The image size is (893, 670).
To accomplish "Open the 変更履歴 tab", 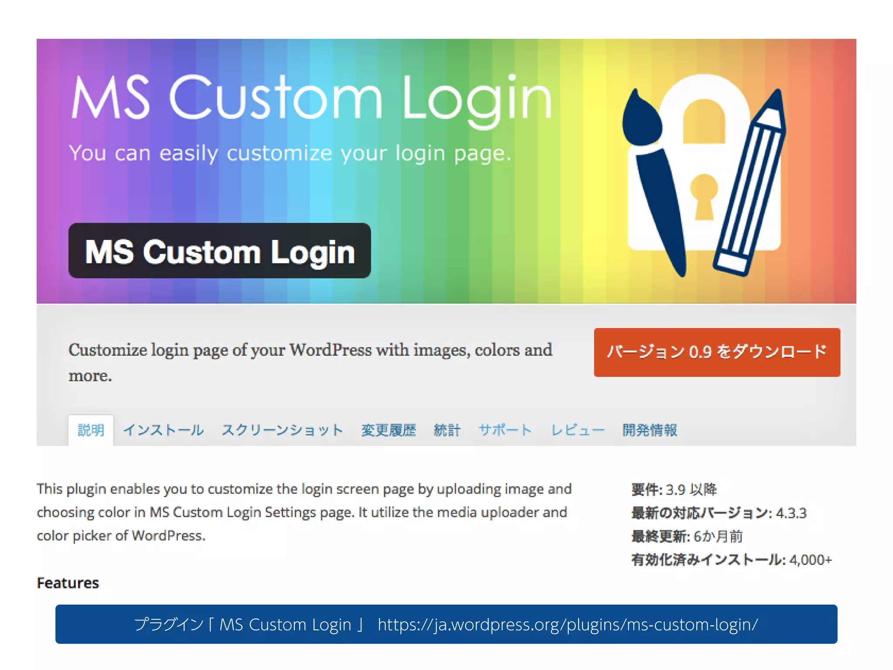I will point(389,430).
